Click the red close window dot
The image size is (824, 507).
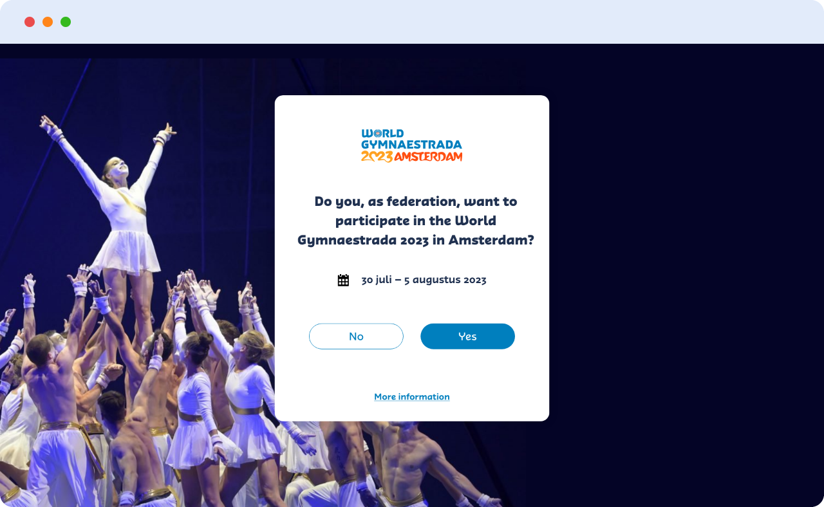pyautogui.click(x=30, y=22)
